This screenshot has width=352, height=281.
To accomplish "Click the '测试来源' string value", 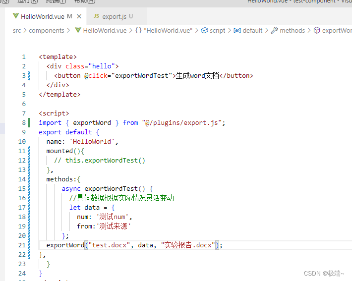I will pyautogui.click(x=114, y=226).
